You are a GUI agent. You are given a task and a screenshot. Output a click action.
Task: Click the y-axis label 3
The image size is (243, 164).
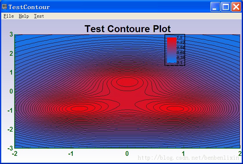click(x=11, y=34)
